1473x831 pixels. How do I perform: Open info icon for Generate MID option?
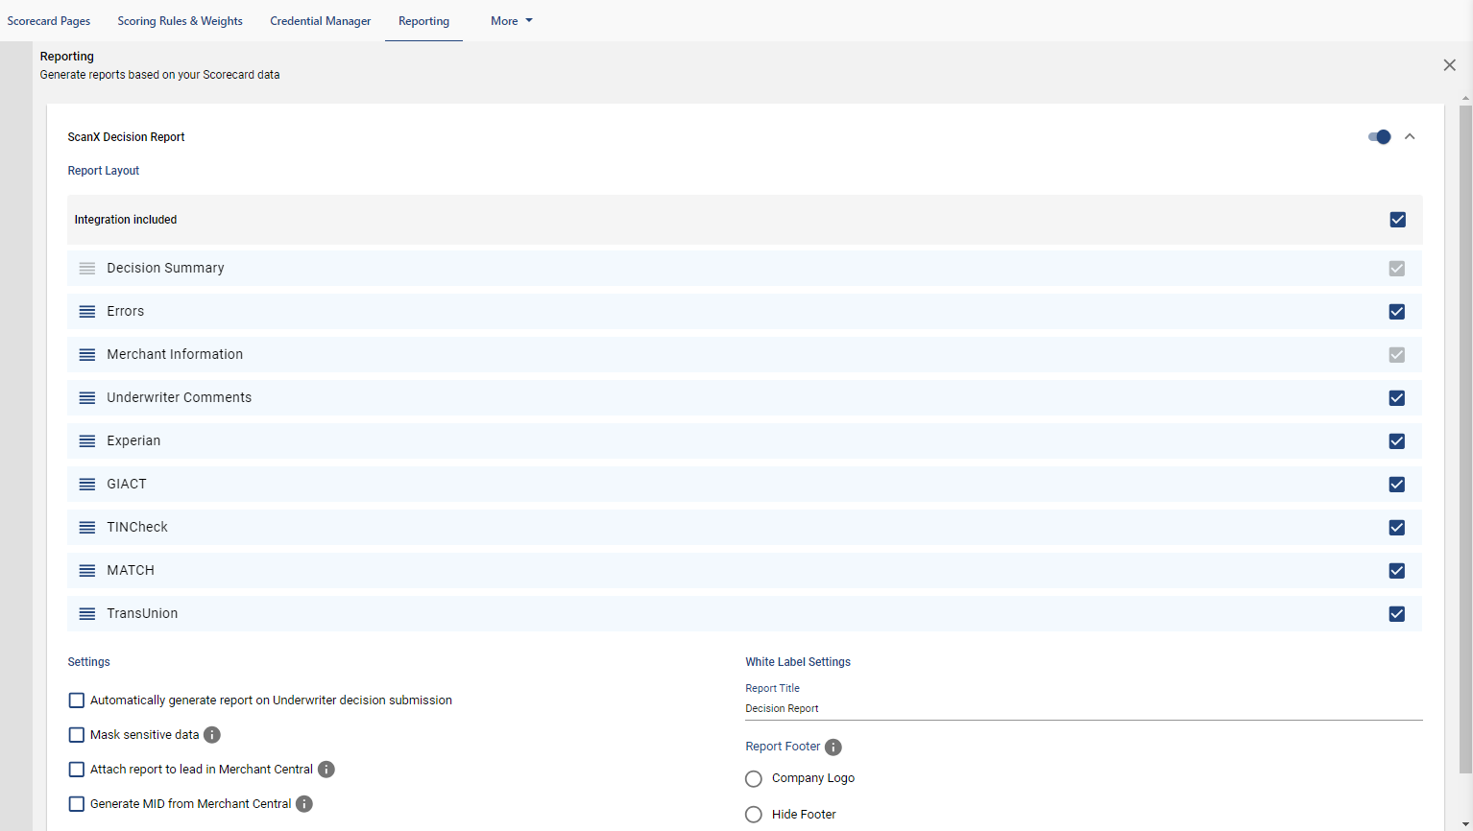tap(304, 804)
